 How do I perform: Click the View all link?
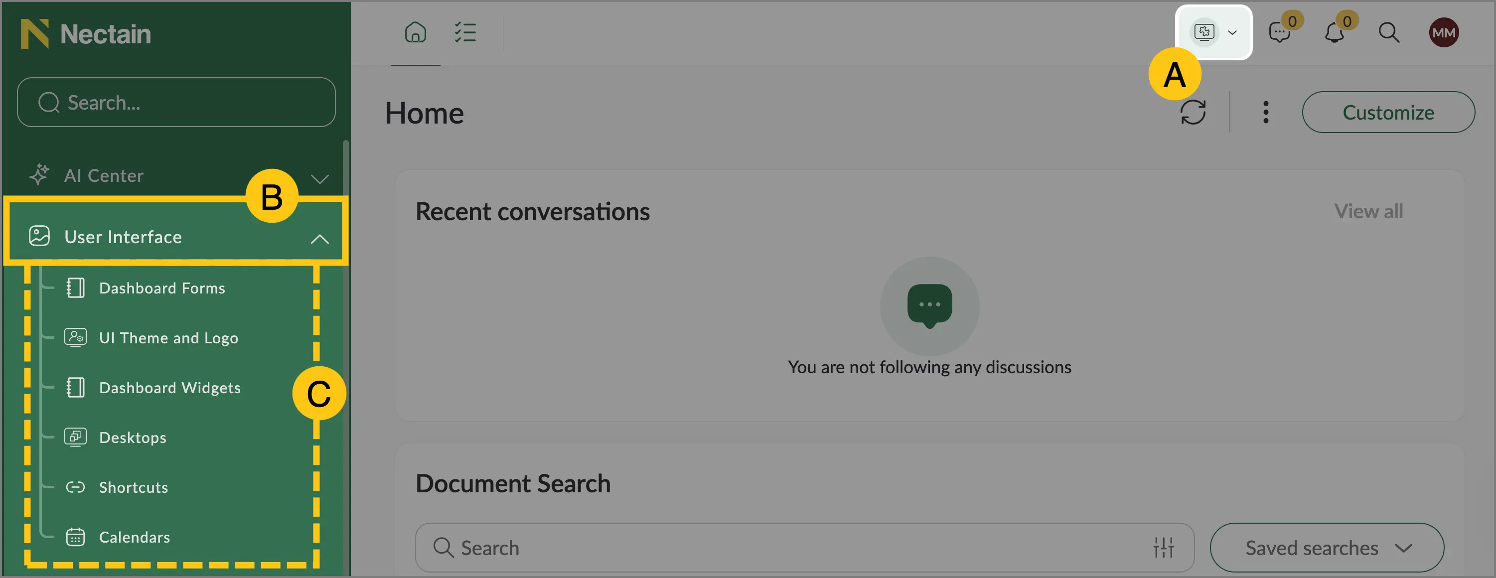1368,211
